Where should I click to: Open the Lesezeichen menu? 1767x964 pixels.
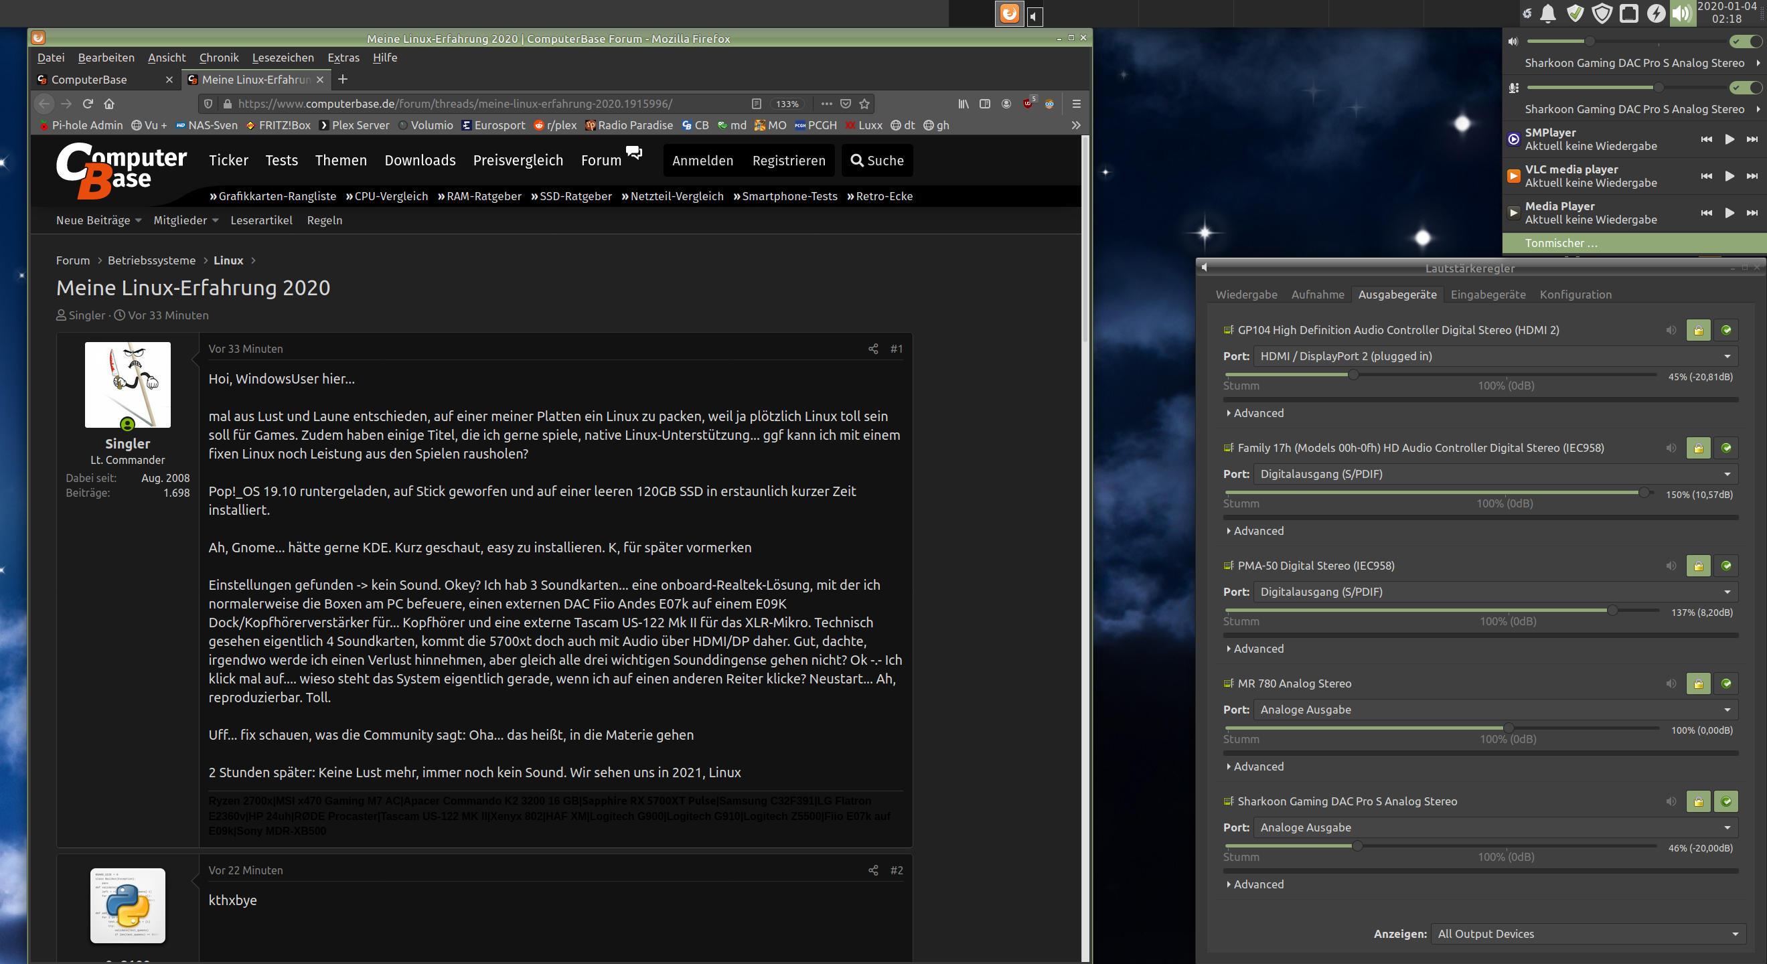(x=283, y=58)
